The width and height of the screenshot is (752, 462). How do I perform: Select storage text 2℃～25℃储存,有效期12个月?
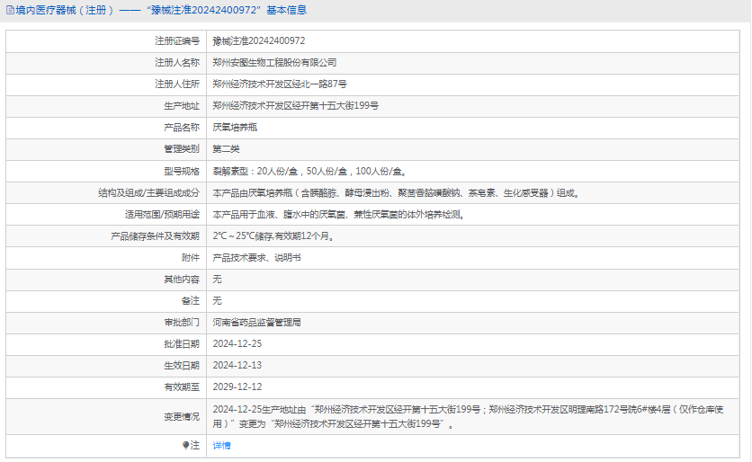click(x=273, y=236)
